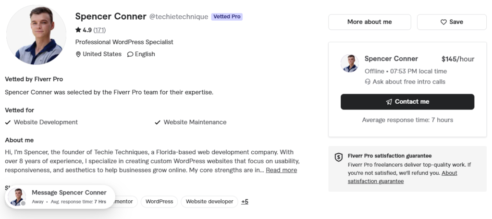492x219 pixels.
Task: Expand the +5 additional skills
Action: coord(245,201)
